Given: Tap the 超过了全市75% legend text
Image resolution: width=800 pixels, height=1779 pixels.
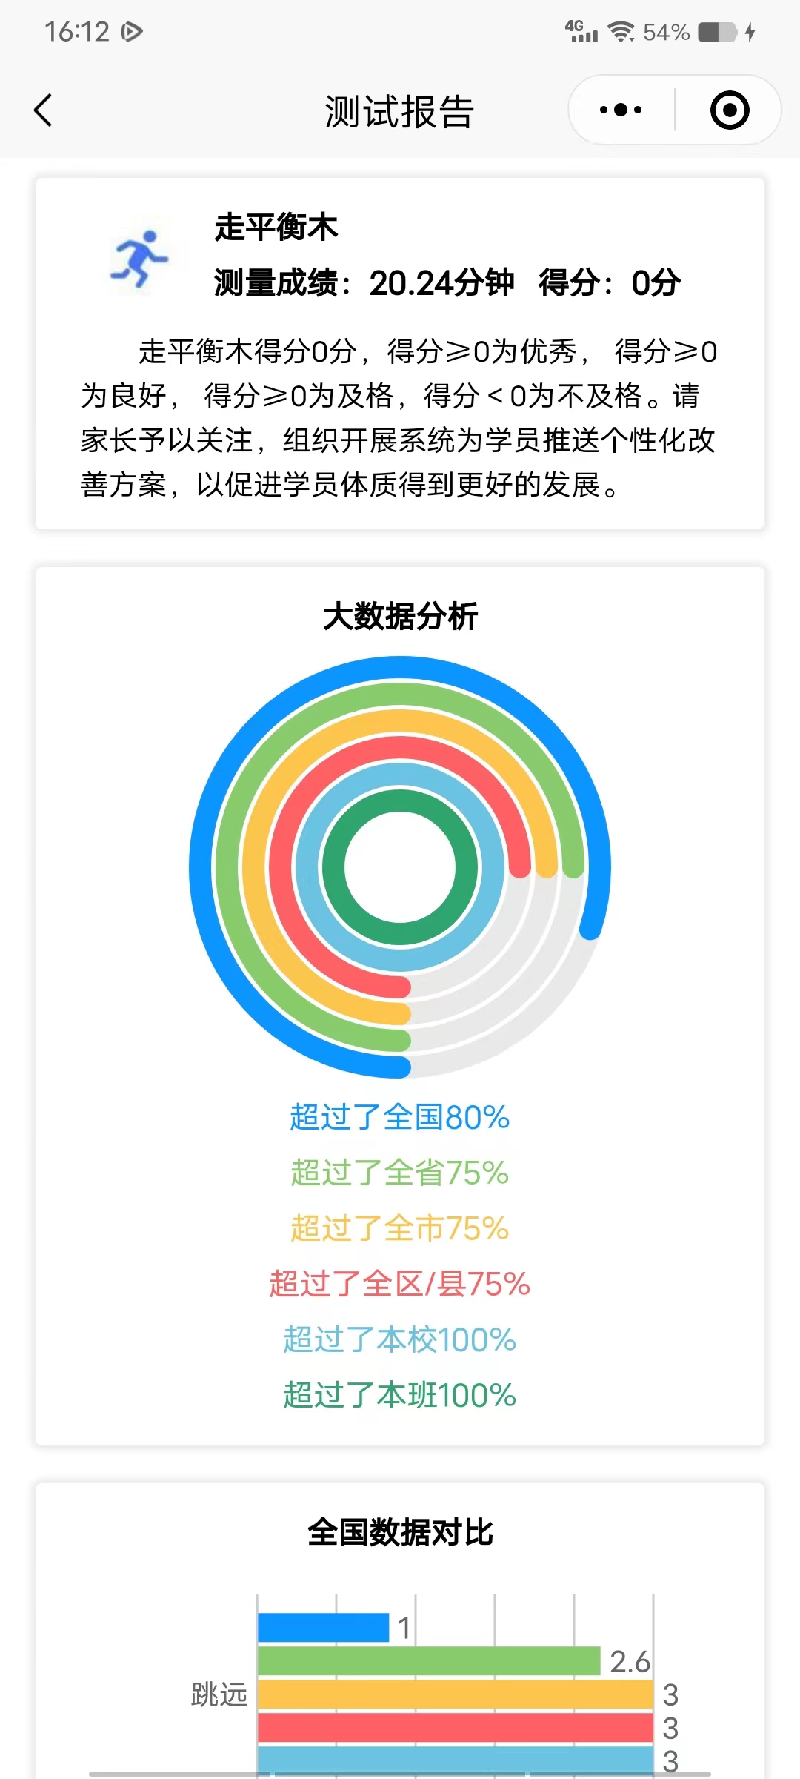Looking at the screenshot, I should (x=399, y=1228).
